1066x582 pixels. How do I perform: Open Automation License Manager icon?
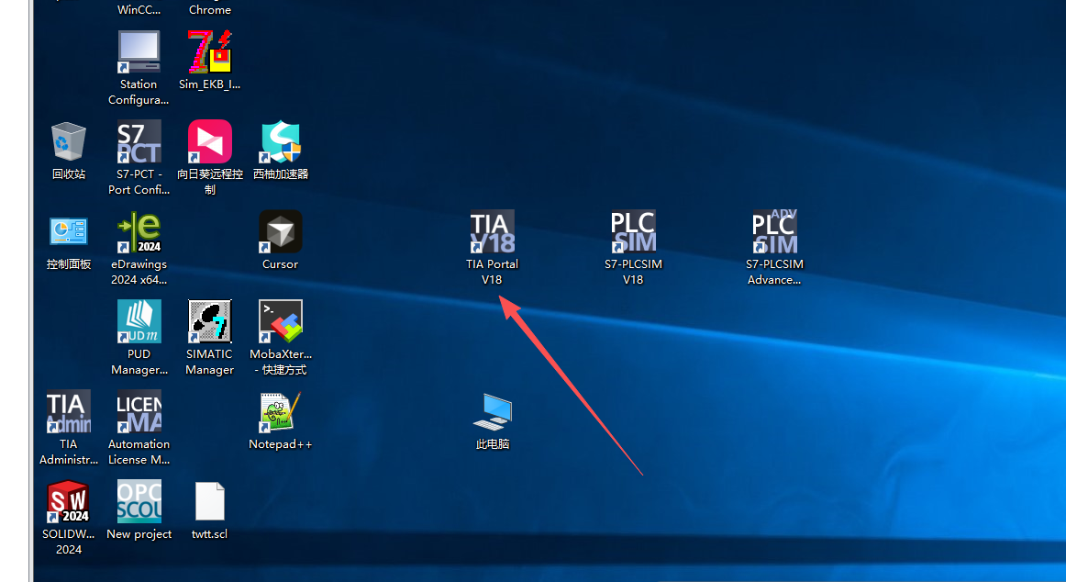(x=139, y=411)
